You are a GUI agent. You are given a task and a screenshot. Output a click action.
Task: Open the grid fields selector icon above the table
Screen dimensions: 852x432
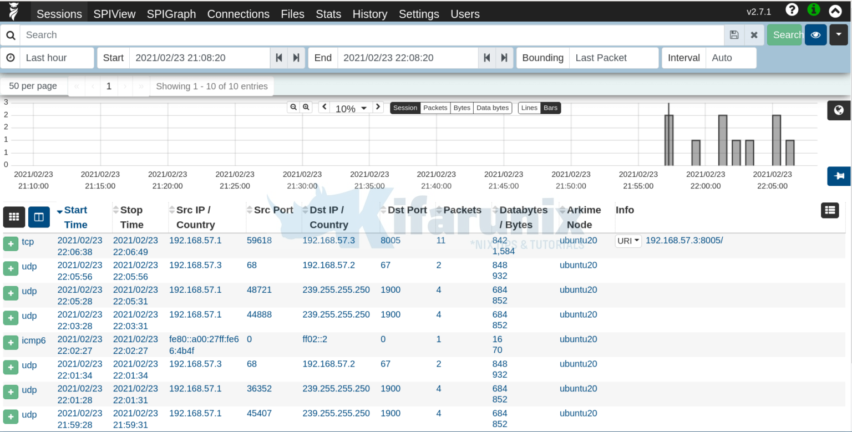point(13,217)
